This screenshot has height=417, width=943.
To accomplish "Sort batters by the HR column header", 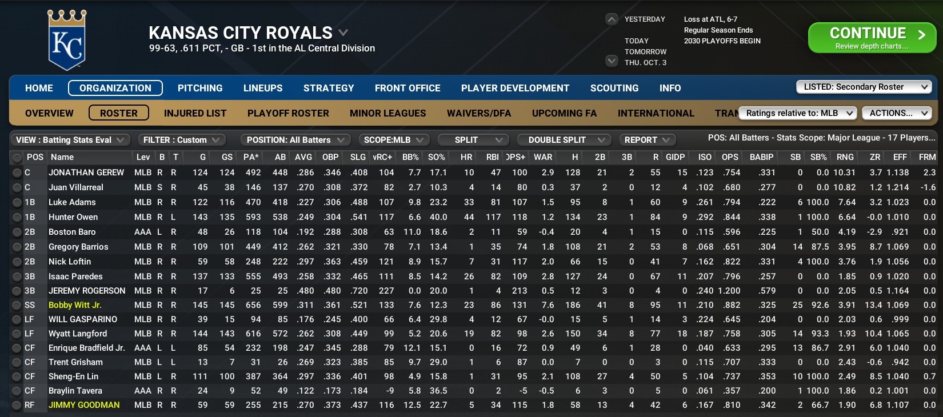I will point(466,157).
